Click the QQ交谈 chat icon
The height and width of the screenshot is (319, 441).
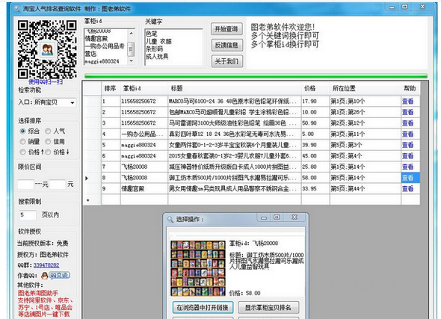tap(59, 276)
